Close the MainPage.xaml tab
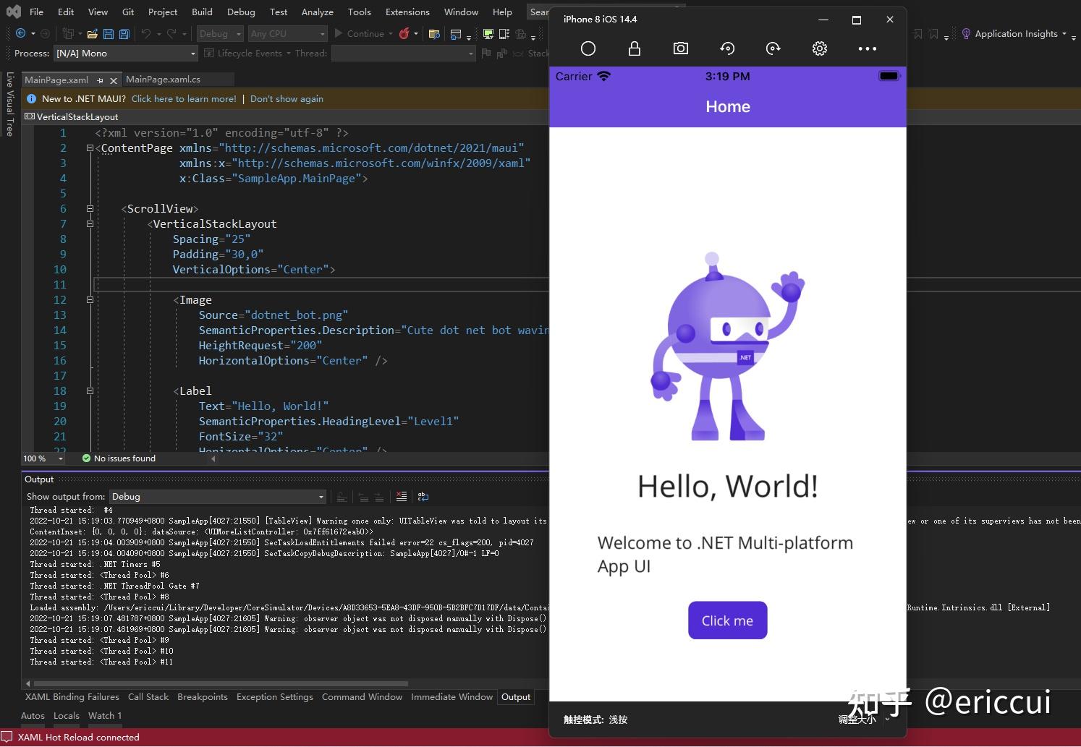This screenshot has width=1081, height=747. click(x=114, y=80)
